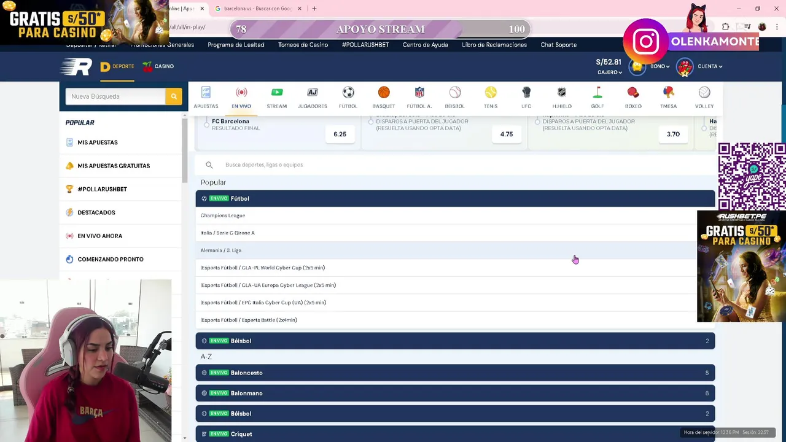Open Promociones Generales menu item
This screenshot has height=442, width=786.
pos(162,45)
